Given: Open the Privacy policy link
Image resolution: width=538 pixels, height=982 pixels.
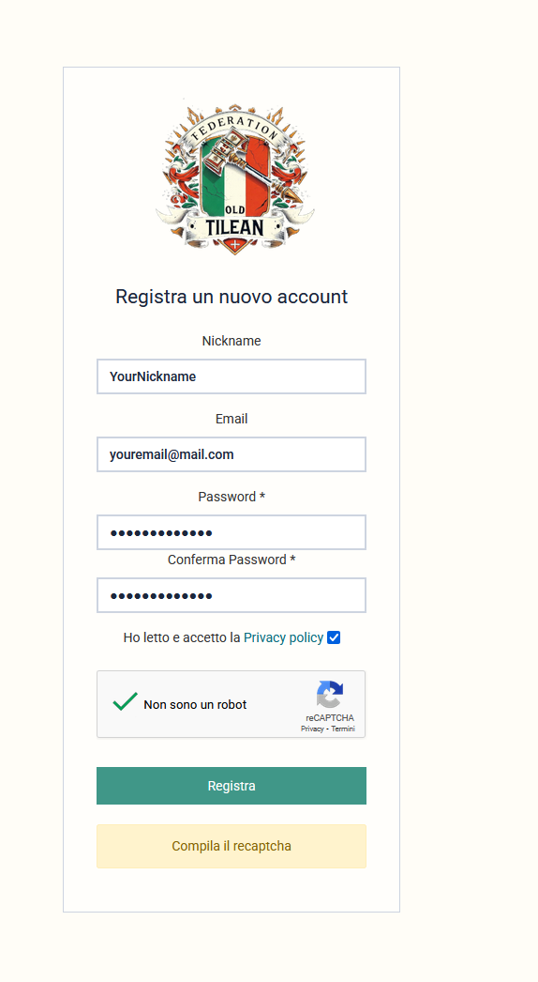Looking at the screenshot, I should [x=283, y=637].
